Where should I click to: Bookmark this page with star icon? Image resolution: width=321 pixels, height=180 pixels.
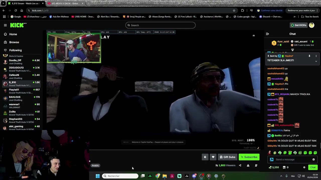[x=234, y=10]
